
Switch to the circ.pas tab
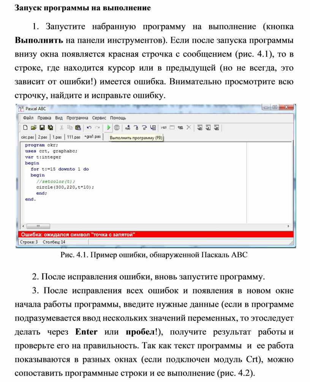(27, 137)
